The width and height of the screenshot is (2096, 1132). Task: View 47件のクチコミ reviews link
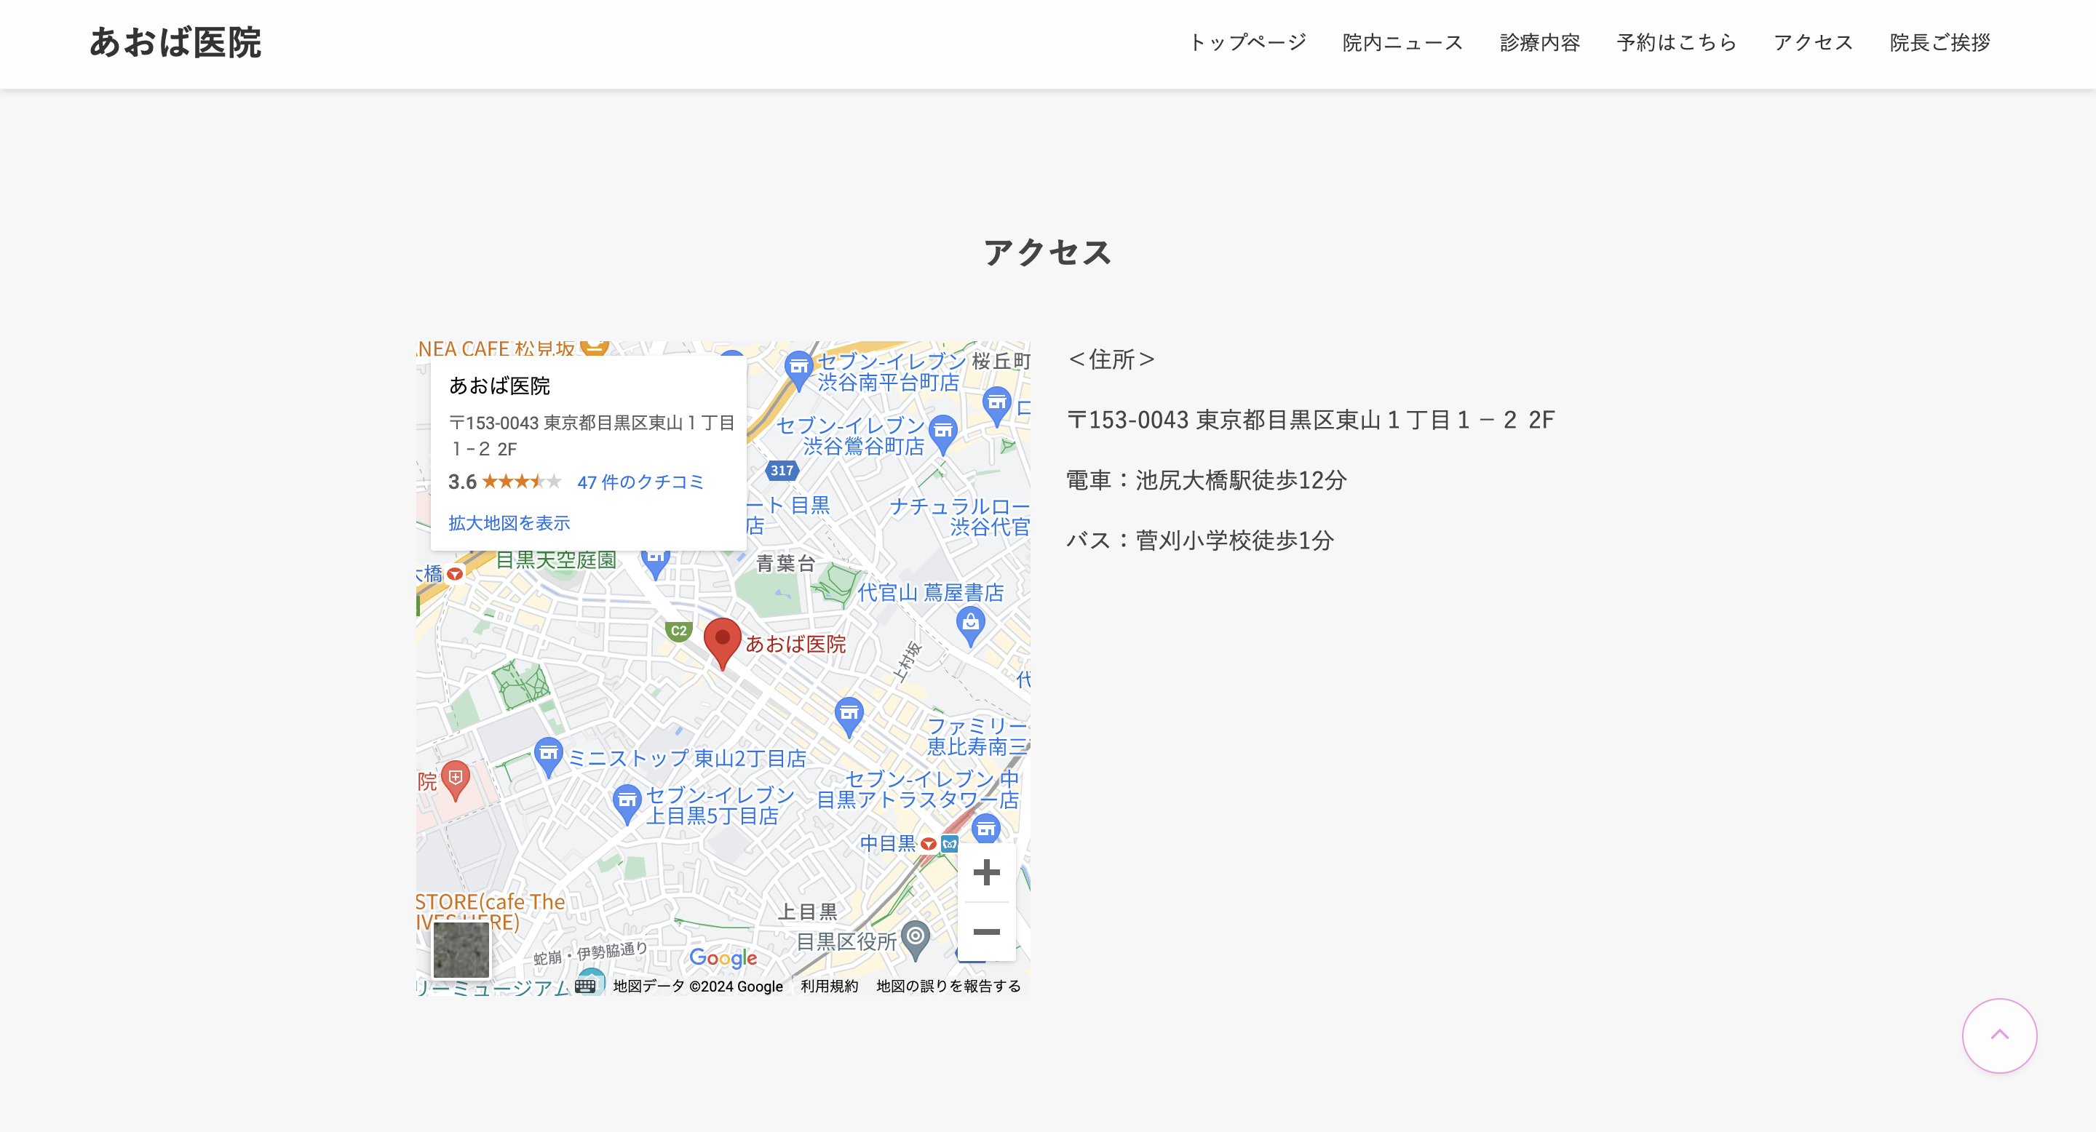(641, 482)
